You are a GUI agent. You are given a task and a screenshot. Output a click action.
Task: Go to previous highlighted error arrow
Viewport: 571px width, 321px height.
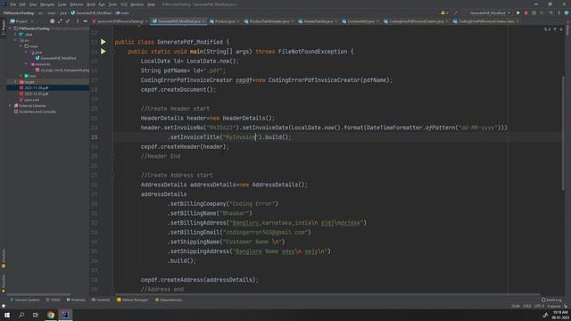pos(555,29)
